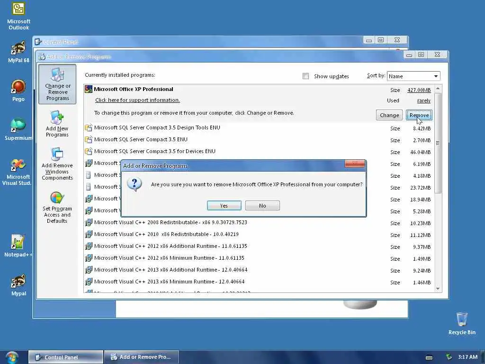Close the confirmation dialog with its red X
Screen dimensions: 485x364
(x=354, y=164)
